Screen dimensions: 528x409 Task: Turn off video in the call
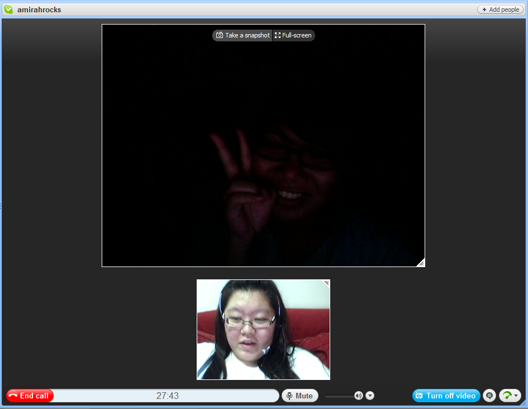446,396
